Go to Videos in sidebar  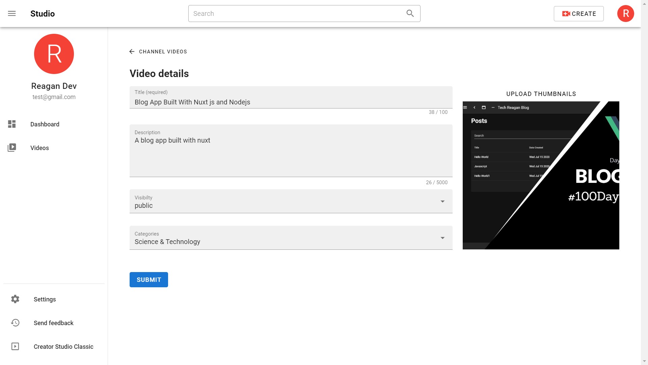39,148
